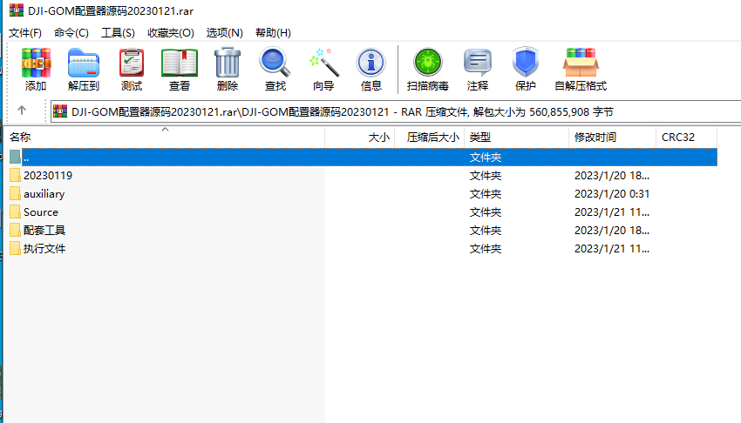The height and width of the screenshot is (423, 741).
Task: Select the '..' parent folder row name
Action: click(26, 158)
